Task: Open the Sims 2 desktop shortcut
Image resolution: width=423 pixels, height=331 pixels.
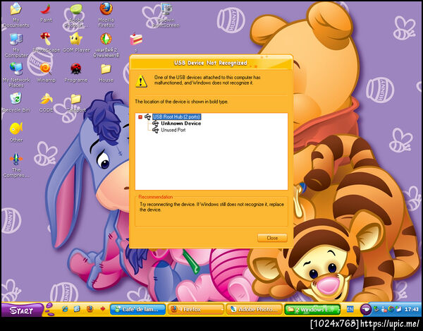Action: point(106,45)
